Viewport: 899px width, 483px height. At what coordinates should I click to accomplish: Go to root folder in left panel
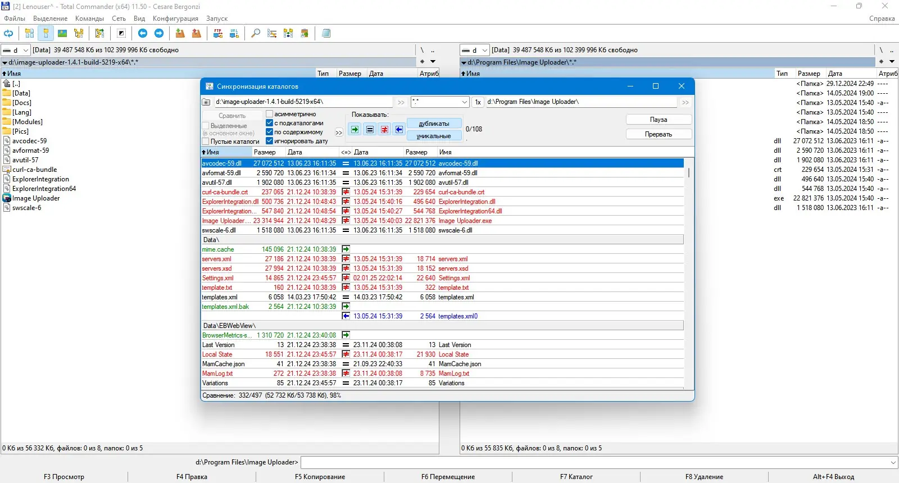[422, 50]
